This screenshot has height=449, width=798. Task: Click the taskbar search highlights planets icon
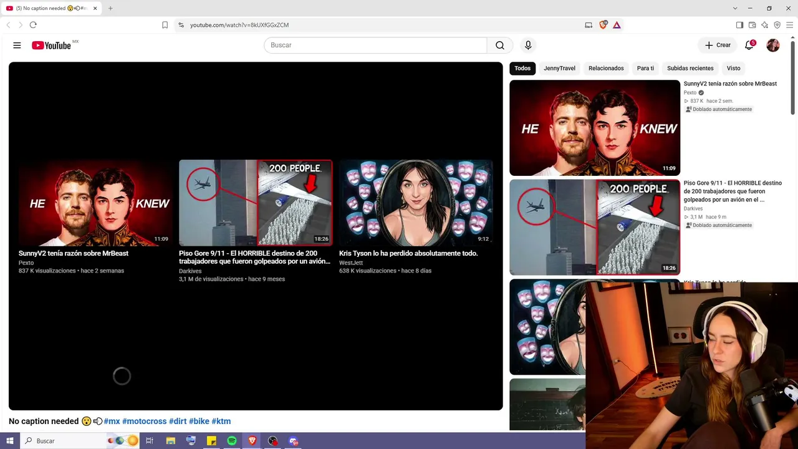[123, 440]
